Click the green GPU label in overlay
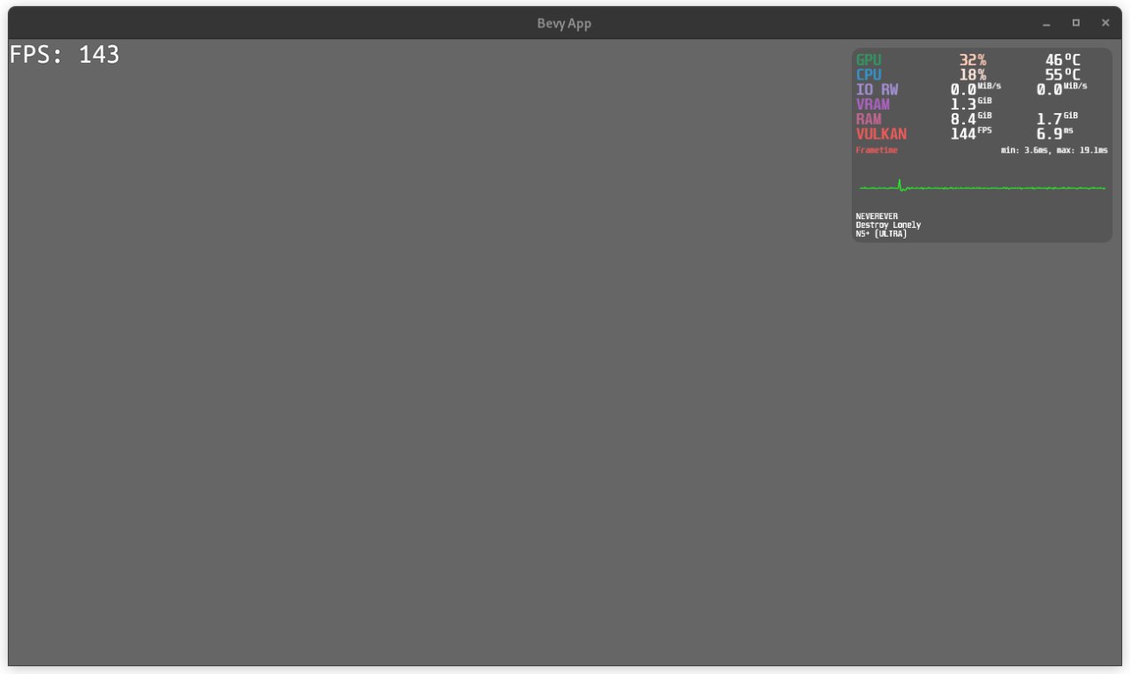1130x674 pixels. [869, 60]
